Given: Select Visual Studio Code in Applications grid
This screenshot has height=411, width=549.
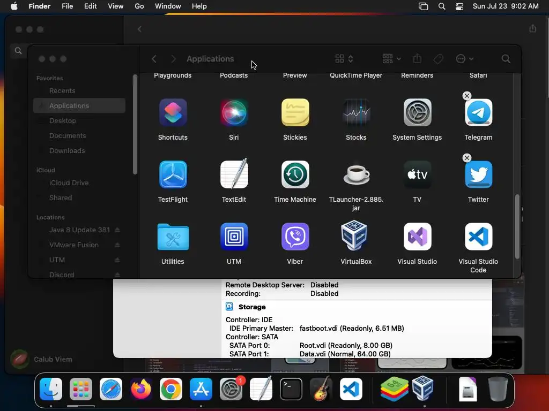Looking at the screenshot, I should click(x=478, y=237).
